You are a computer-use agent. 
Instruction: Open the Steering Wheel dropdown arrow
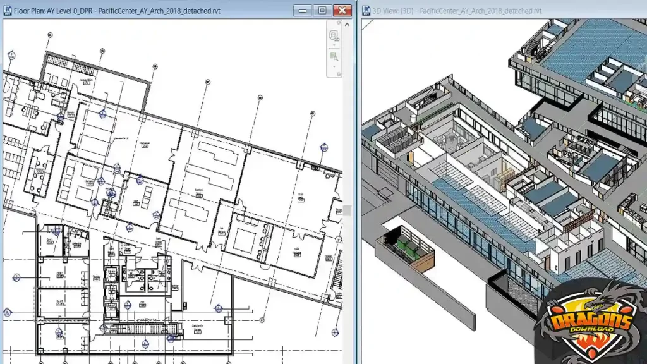click(334, 45)
